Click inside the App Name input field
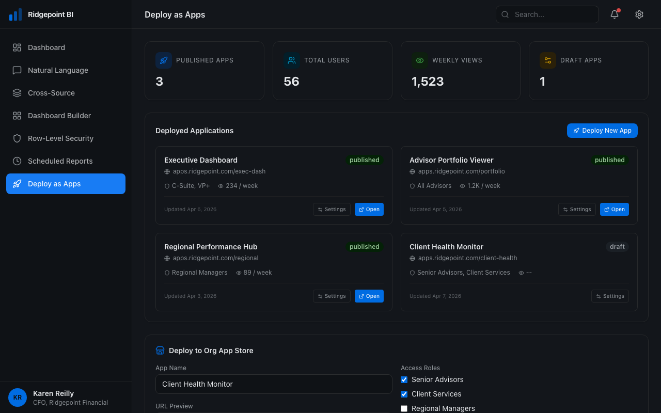Viewport: 661px width, 413px height. (x=274, y=384)
